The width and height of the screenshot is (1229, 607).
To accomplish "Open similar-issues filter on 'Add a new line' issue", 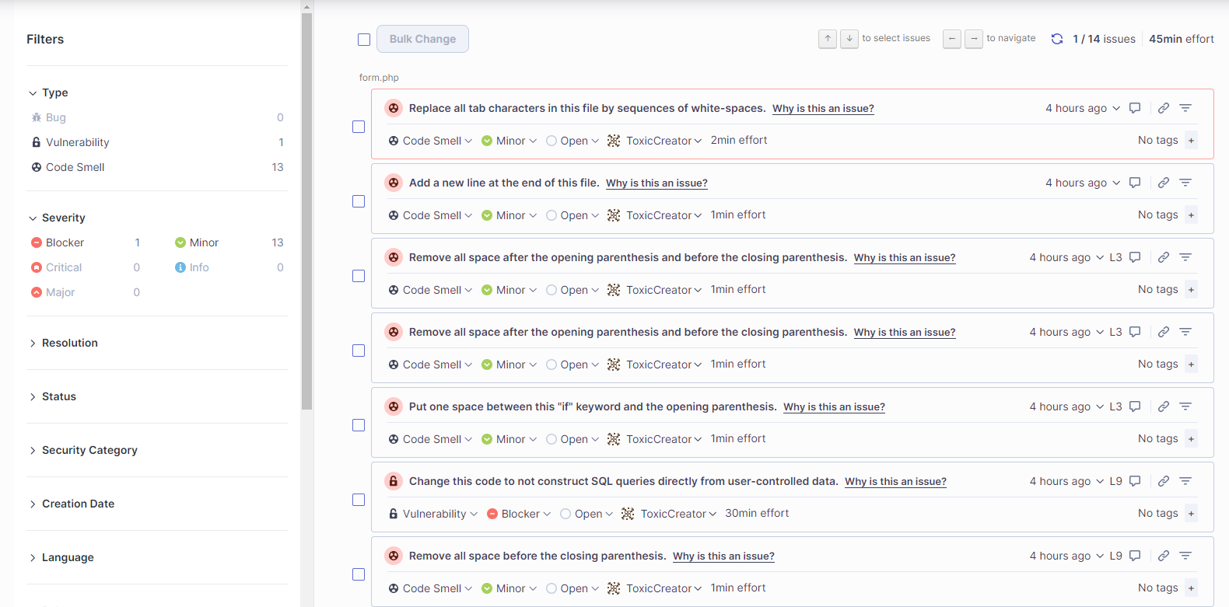I will pyautogui.click(x=1185, y=183).
